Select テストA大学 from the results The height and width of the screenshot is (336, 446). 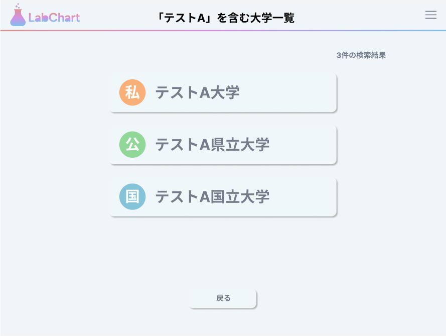222,92
